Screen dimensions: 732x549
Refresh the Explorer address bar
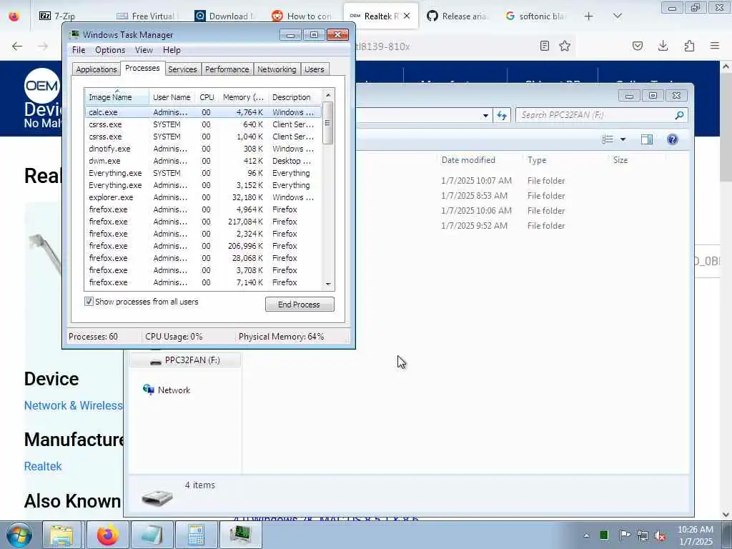pos(502,115)
